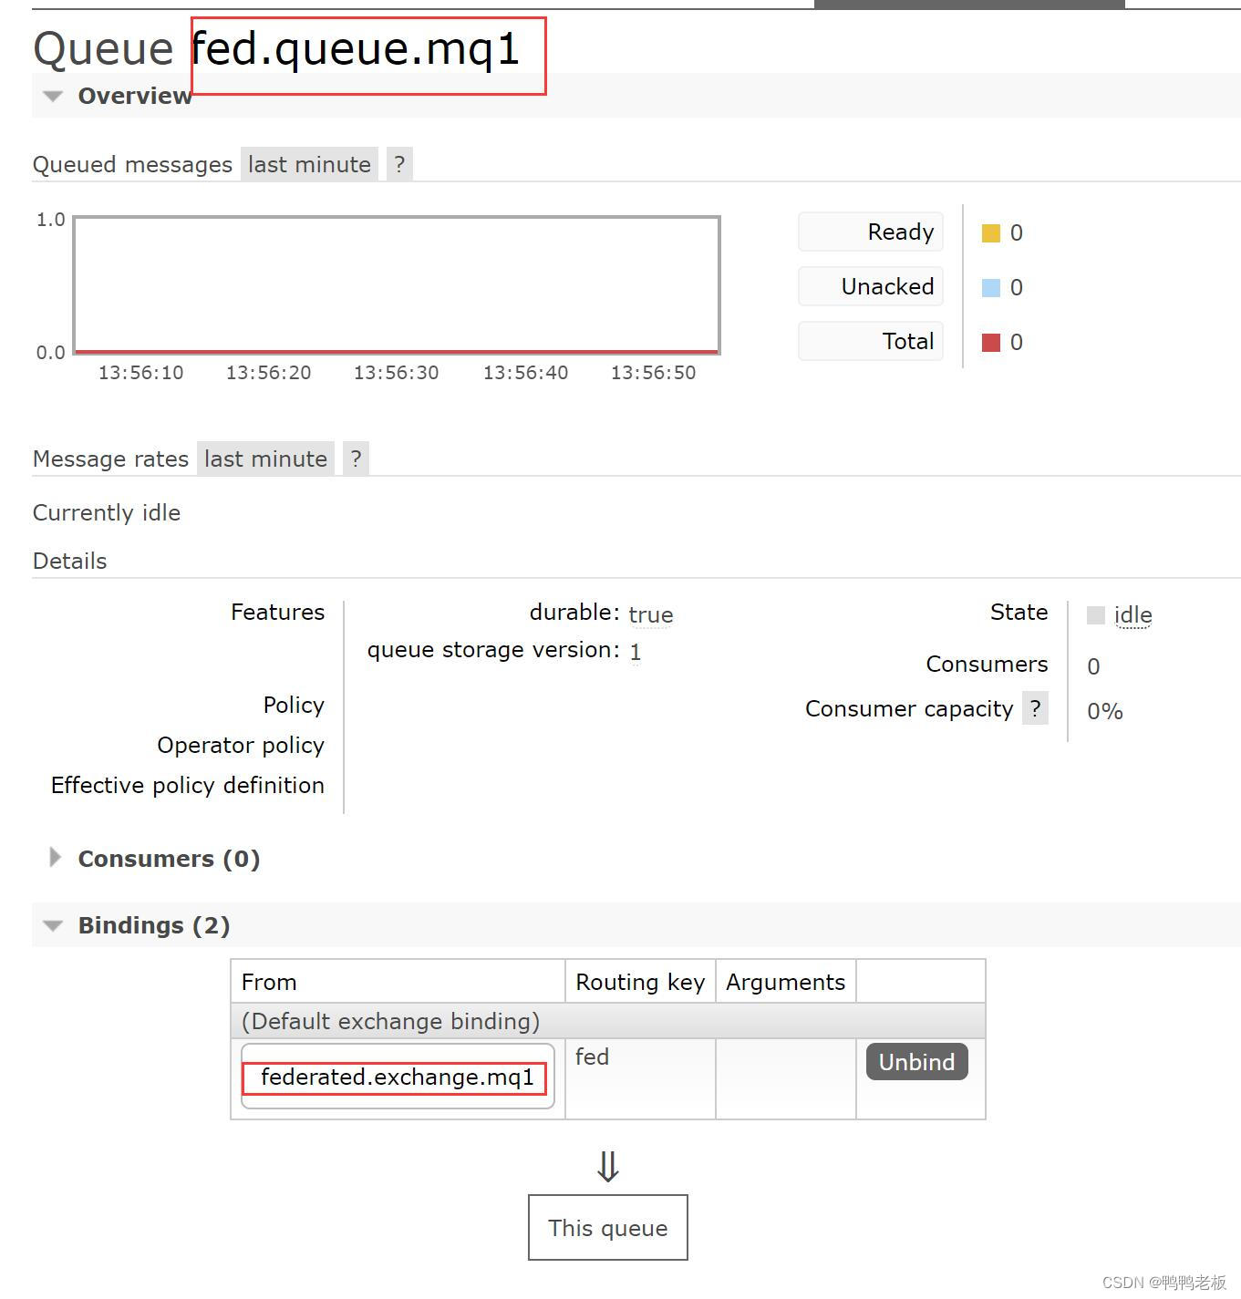1241x1299 pixels.
Task: Click the 13:56:30 time axis label
Action: [397, 373]
